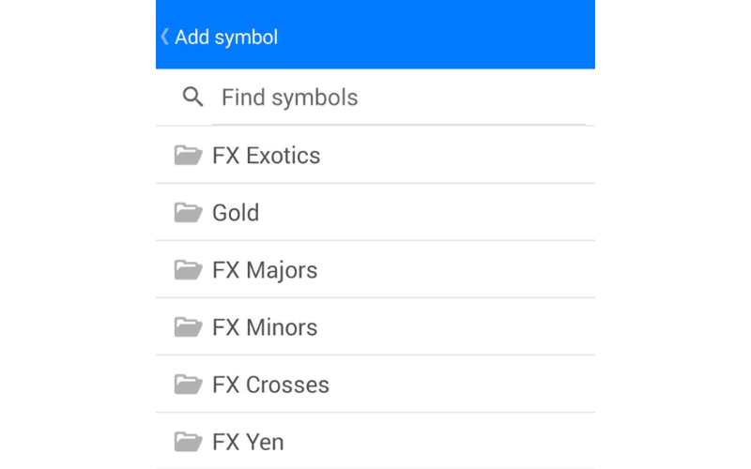Click the back chevron in the header
751x469 pixels.
click(165, 37)
